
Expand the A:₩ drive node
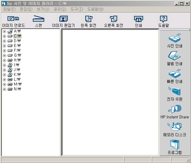4,32
